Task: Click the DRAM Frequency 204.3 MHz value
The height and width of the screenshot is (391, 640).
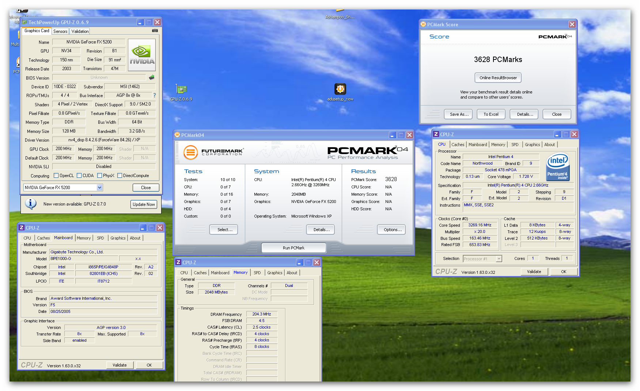Action: pos(262,314)
